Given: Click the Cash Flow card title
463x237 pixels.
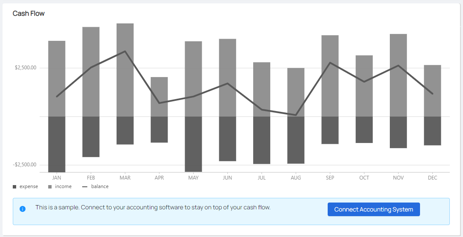Looking at the screenshot, I should (29, 14).
